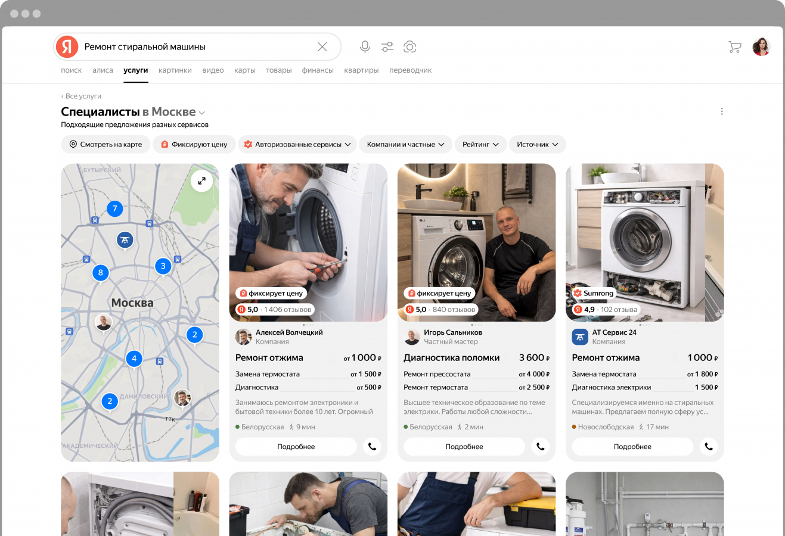Open search settings sliders icon
The width and height of the screenshot is (785, 536).
[x=387, y=46]
